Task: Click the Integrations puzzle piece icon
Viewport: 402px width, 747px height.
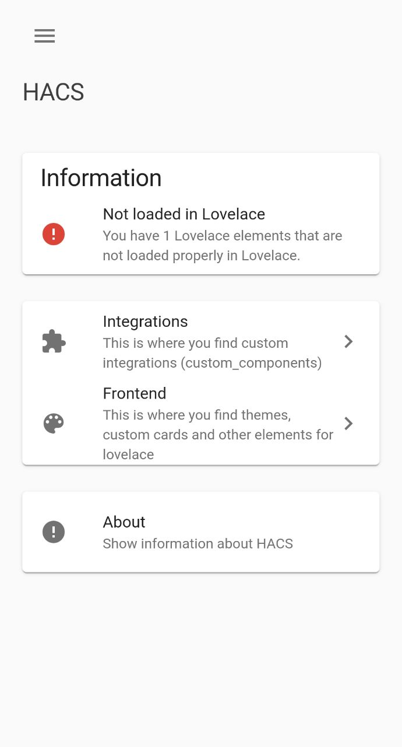Action: [54, 341]
